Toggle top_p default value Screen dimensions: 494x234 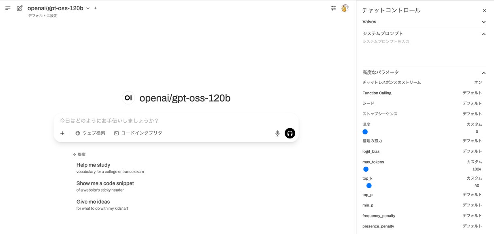point(472,195)
